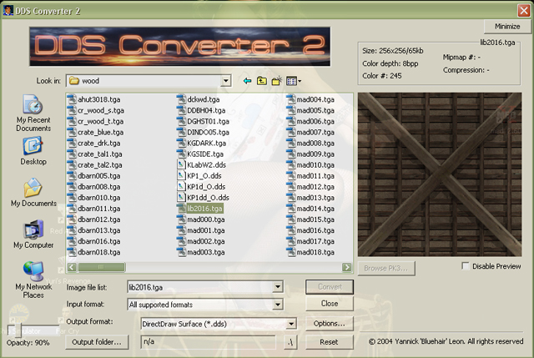The image size is (534, 358).
Task: Click the n/a output folder field
Action: pos(208,341)
